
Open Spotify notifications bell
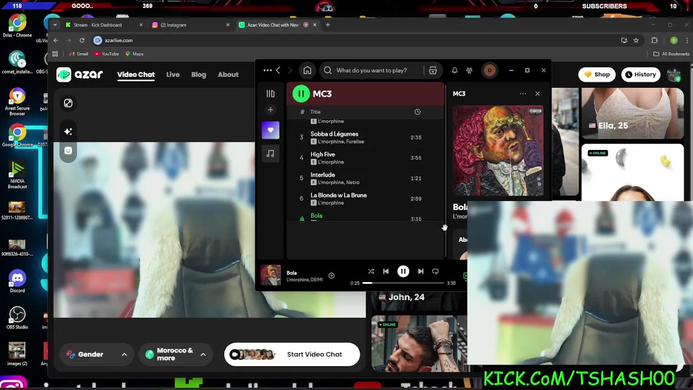point(455,70)
